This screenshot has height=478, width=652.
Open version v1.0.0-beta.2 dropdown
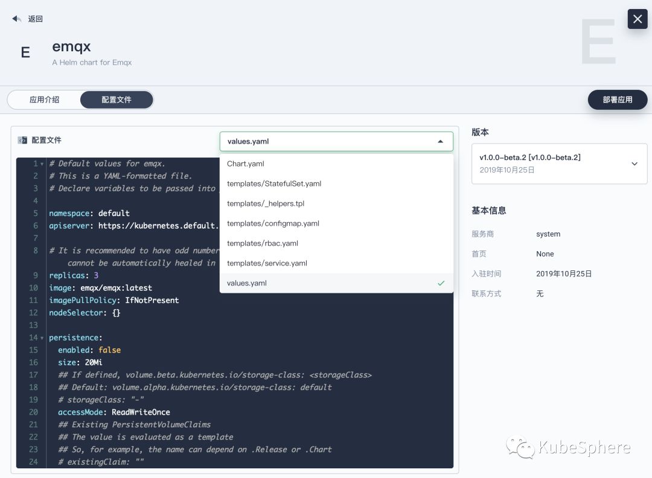coord(559,164)
